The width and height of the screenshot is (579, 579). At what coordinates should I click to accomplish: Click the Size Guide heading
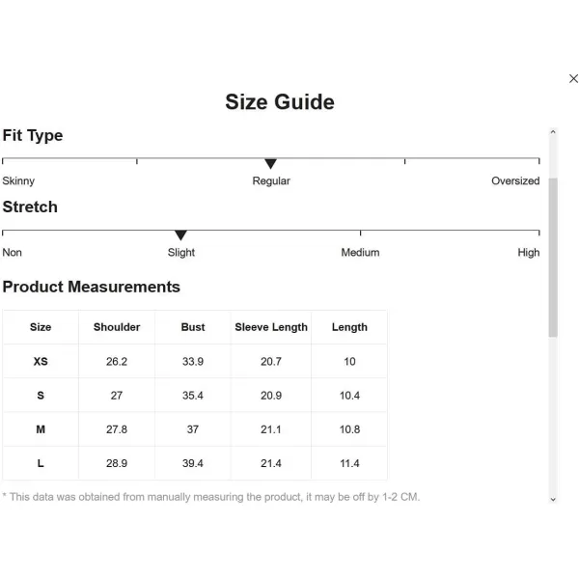click(280, 102)
